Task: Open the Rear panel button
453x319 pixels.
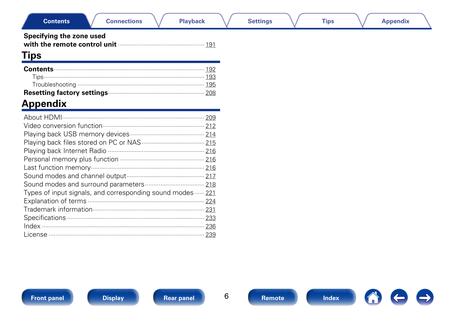Action: [x=179, y=298]
